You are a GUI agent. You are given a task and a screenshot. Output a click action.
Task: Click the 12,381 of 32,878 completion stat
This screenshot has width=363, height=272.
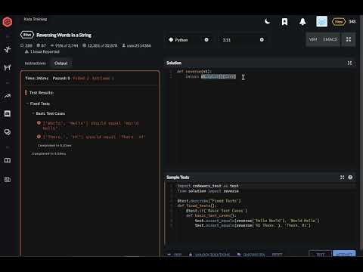pos(100,45)
